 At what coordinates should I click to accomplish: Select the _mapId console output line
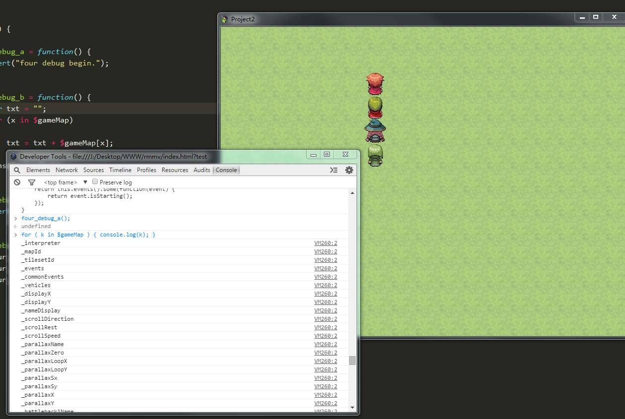pos(179,252)
